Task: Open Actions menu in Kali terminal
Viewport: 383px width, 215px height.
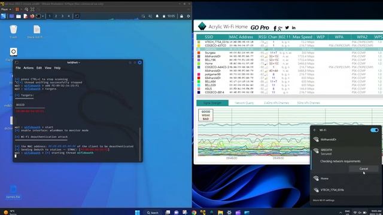Action: click(x=28, y=67)
